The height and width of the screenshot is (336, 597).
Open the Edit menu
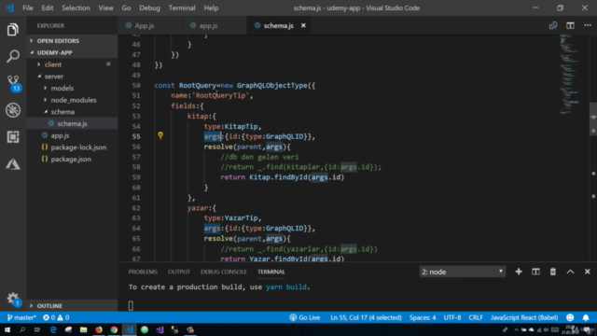pyautogui.click(x=48, y=7)
